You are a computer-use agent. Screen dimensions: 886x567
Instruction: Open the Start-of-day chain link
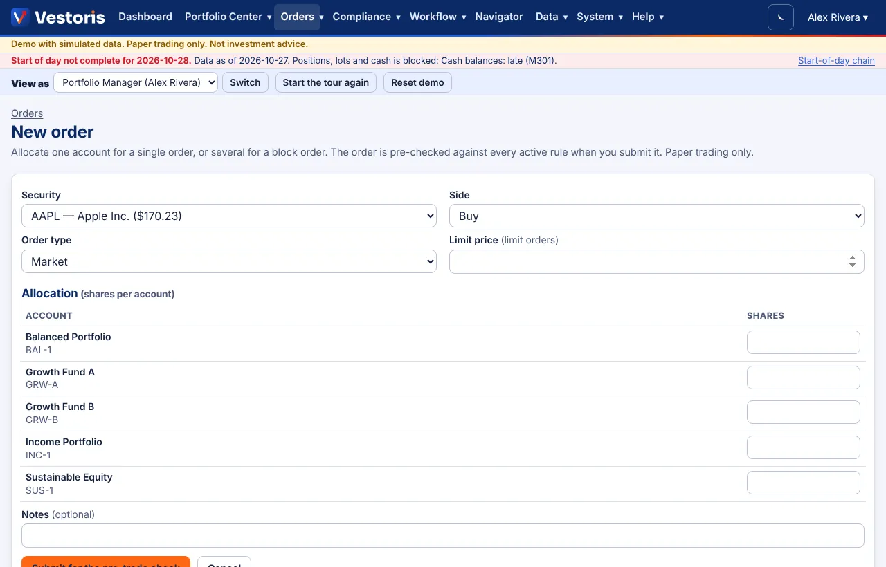pyautogui.click(x=836, y=61)
